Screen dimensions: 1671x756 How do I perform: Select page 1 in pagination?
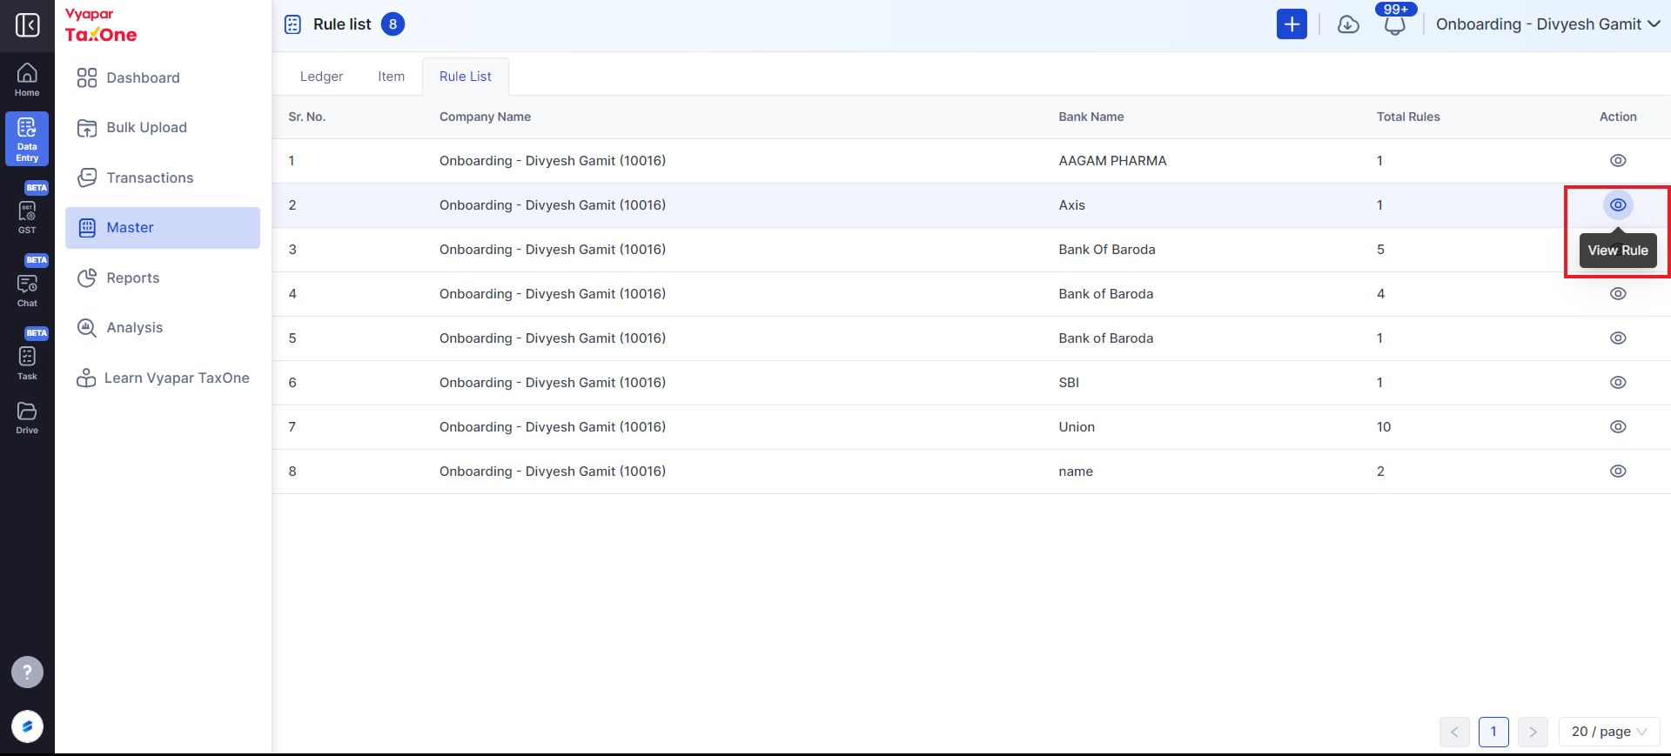pos(1493,732)
